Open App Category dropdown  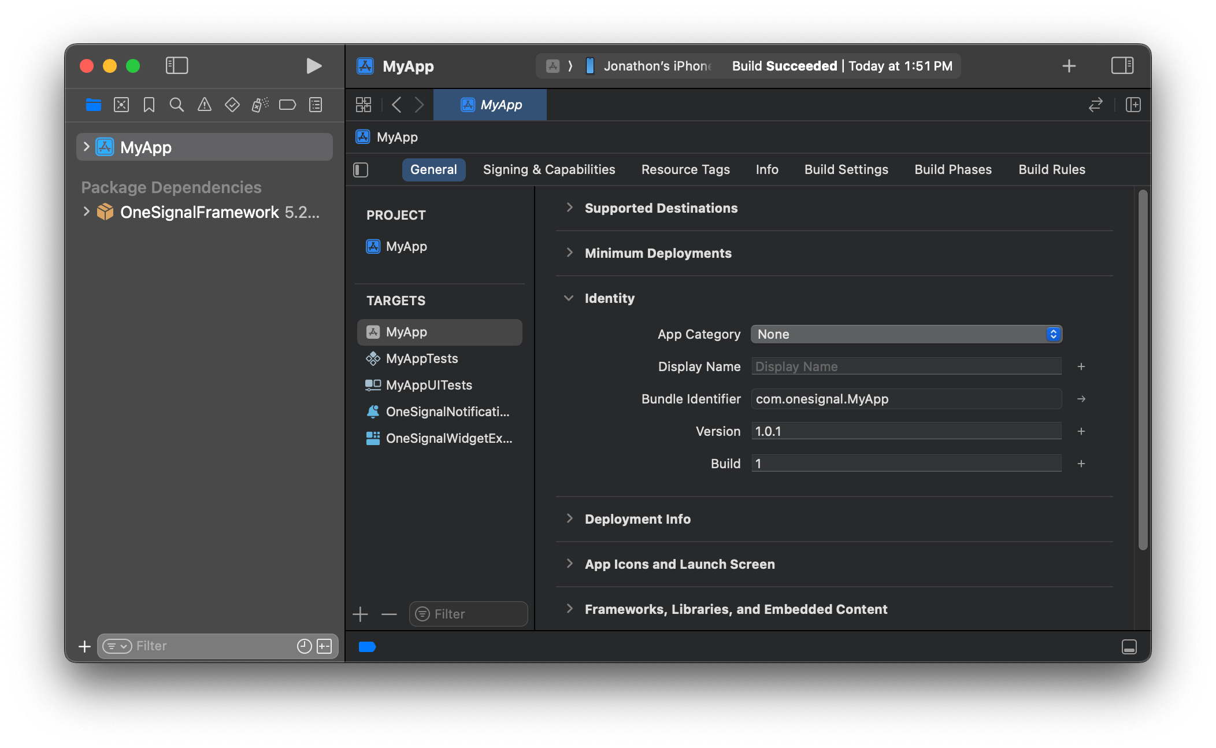pyautogui.click(x=906, y=334)
